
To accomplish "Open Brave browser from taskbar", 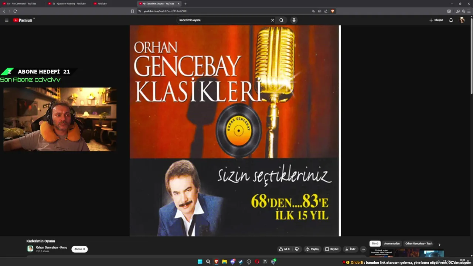I will point(216,262).
